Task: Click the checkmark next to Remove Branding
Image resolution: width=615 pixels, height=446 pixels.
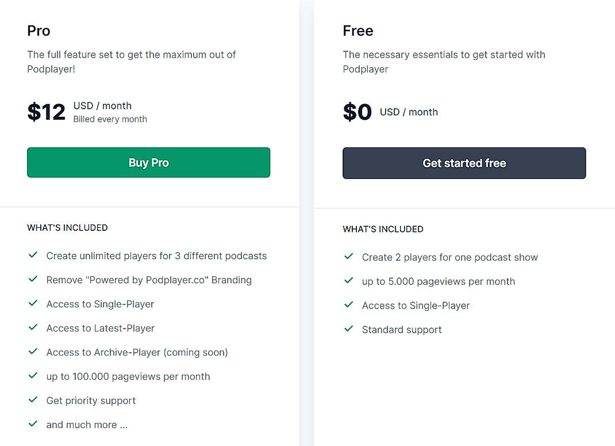Action: (33, 279)
